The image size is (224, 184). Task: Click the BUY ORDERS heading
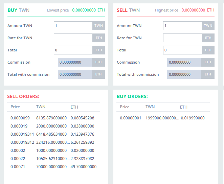coord(132,96)
